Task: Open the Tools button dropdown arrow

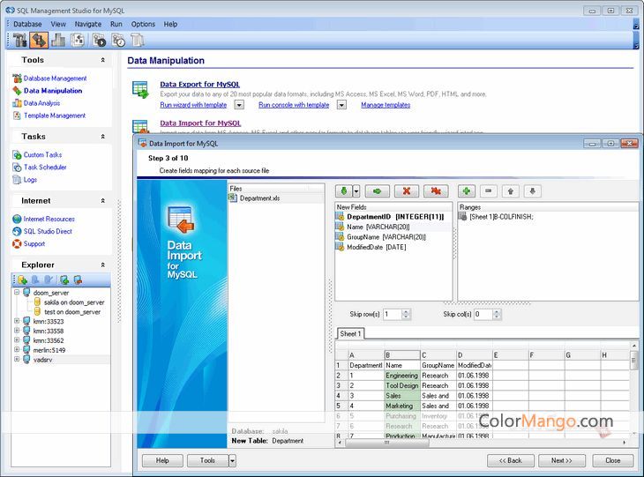Action: [x=233, y=460]
